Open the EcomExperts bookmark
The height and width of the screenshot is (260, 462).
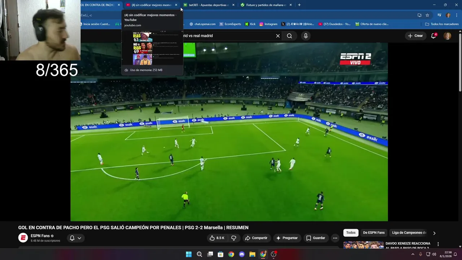tap(230, 24)
